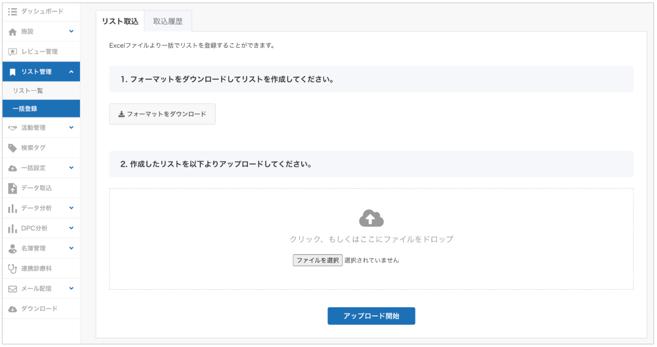This screenshot has width=657, height=347.
Task: Select the envelope icon for メール配信
Action: (x=13, y=288)
